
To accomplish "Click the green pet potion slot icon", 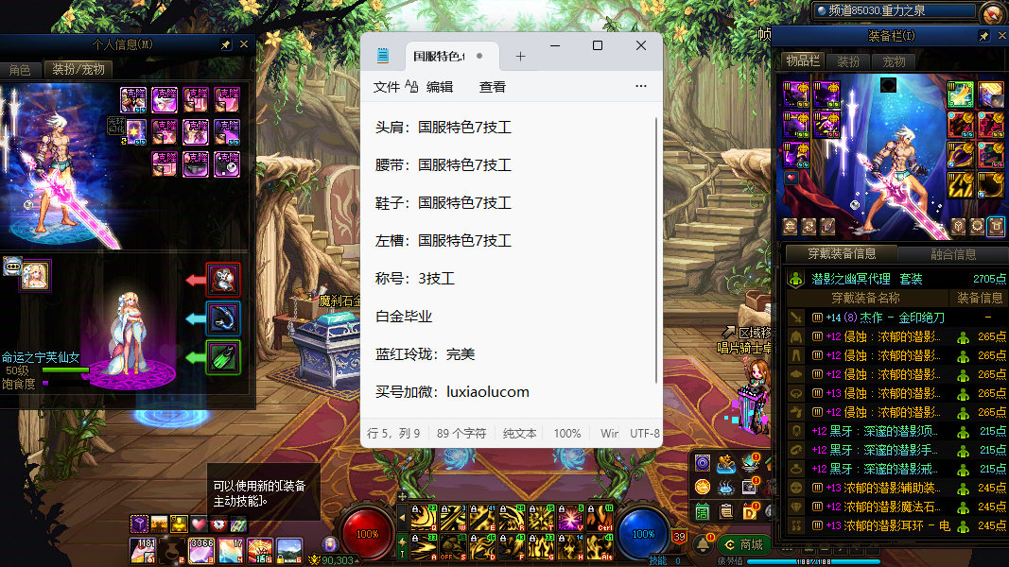I will (223, 357).
